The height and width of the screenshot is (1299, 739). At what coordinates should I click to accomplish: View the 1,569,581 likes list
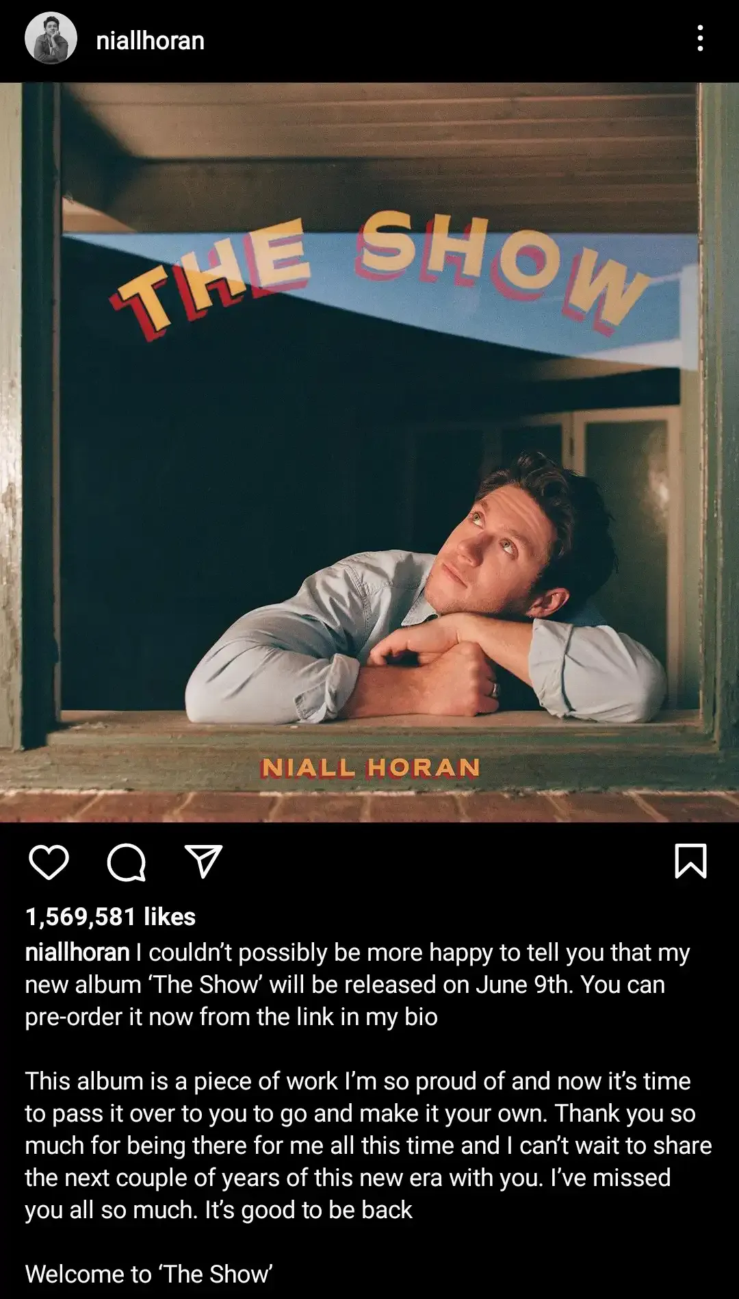[110, 916]
